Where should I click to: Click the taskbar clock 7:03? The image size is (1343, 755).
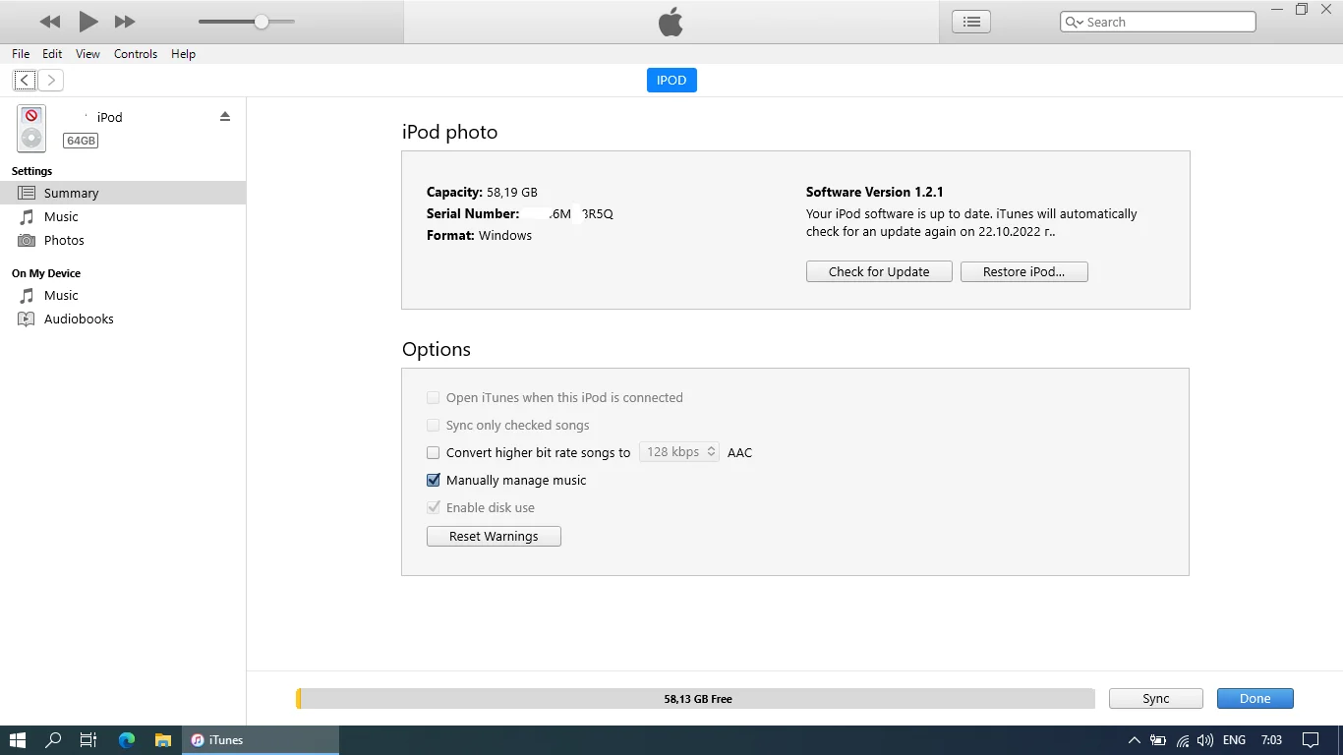point(1271,740)
